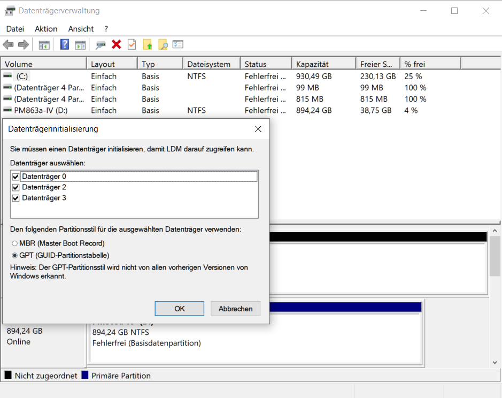Select the PM863a-IV (D:) volume row
502x398 pixels.
(x=230, y=110)
